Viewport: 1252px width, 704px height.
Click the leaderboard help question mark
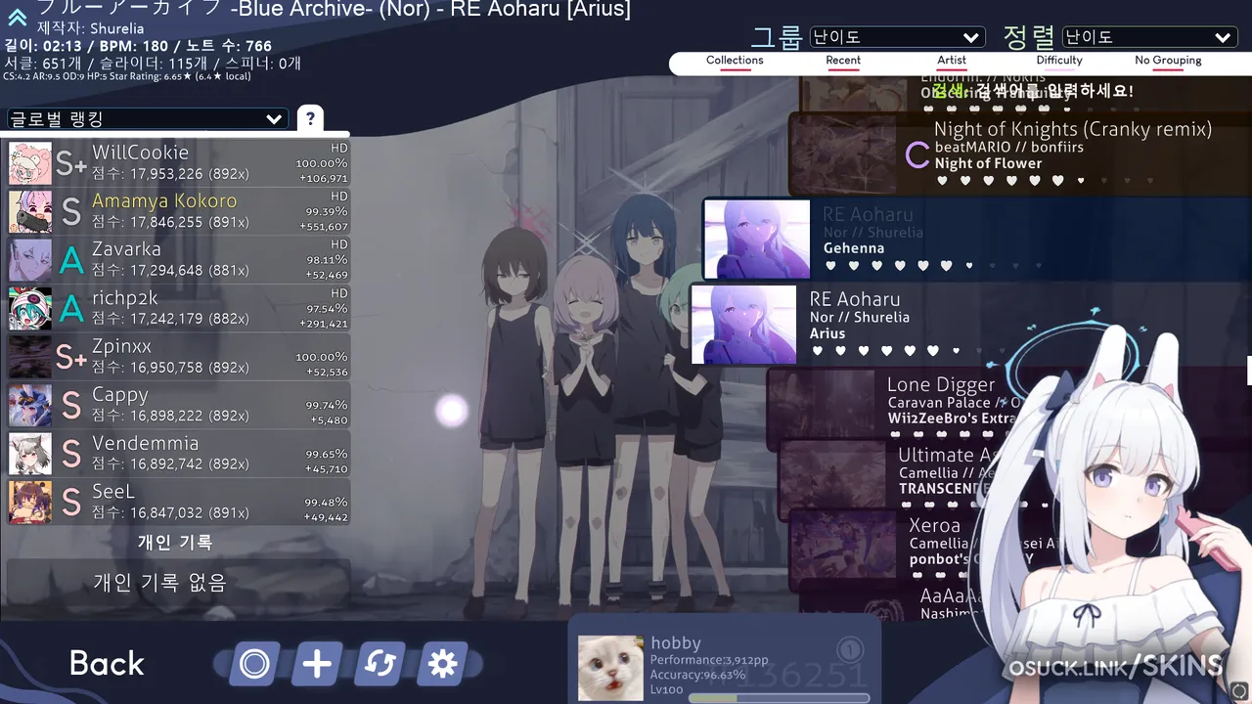point(310,118)
